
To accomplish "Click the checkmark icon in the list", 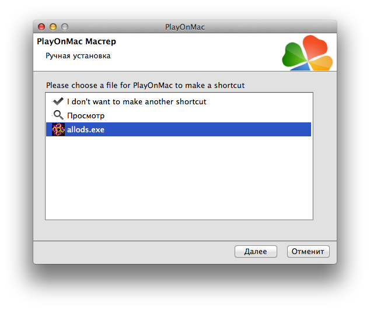I will [x=58, y=101].
